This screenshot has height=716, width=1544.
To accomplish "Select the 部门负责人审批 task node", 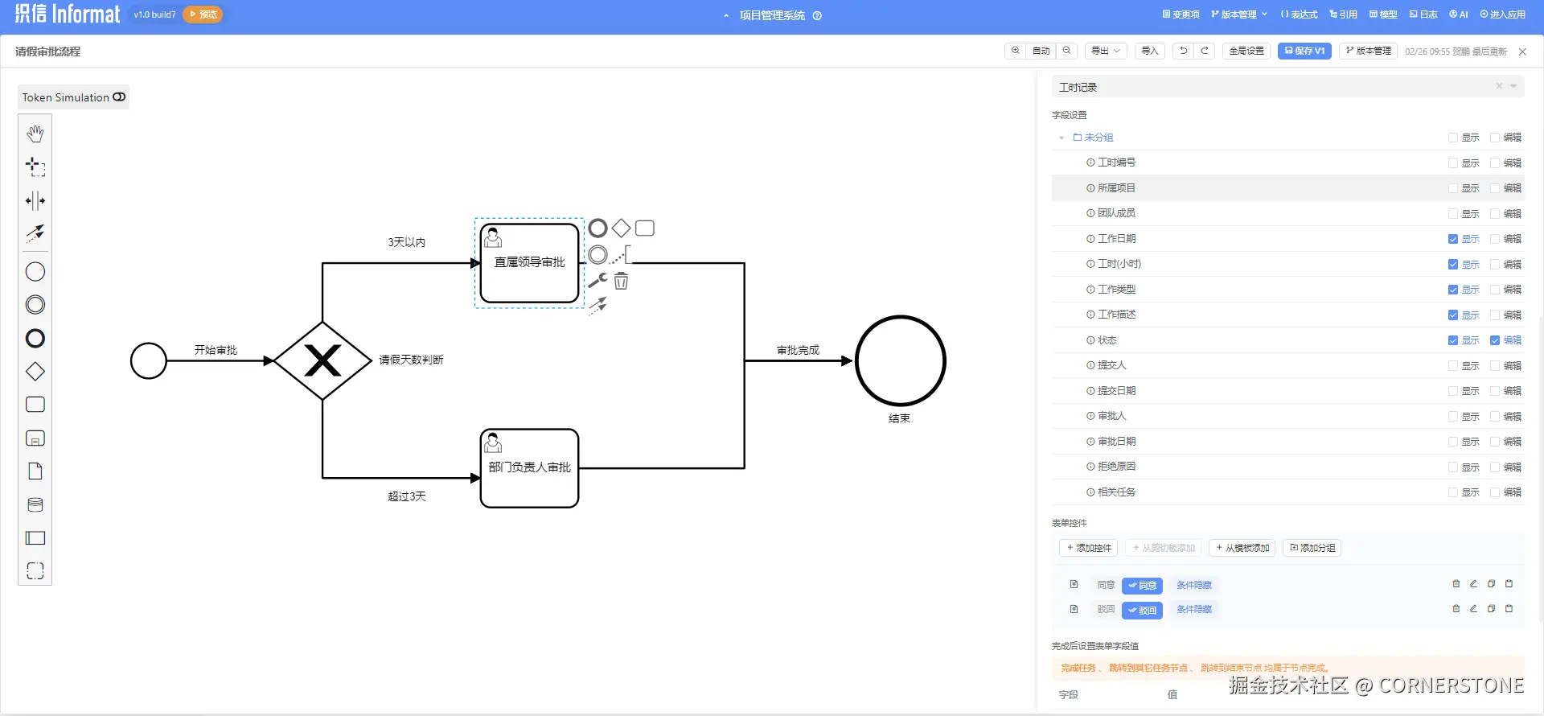I will (x=529, y=468).
